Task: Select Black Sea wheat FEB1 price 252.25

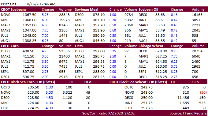Action: tap(147, 108)
